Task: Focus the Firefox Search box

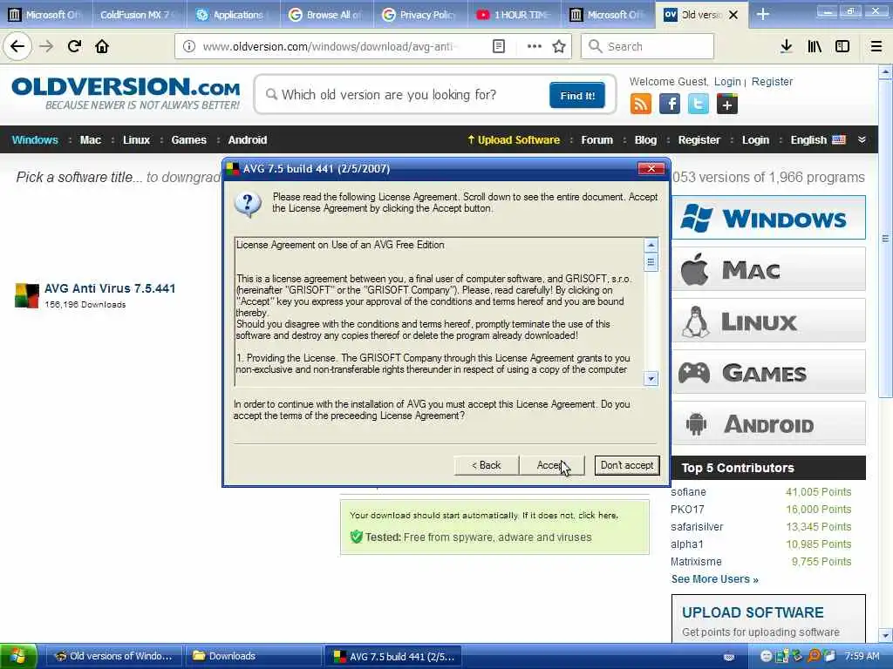Action: click(x=647, y=46)
